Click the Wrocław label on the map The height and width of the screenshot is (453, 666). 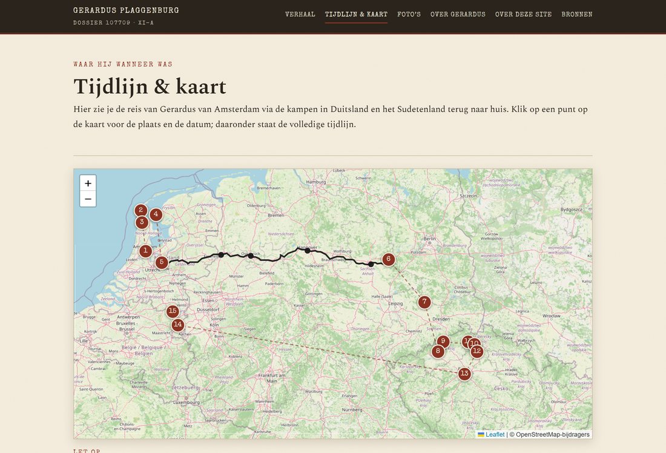coord(552,316)
